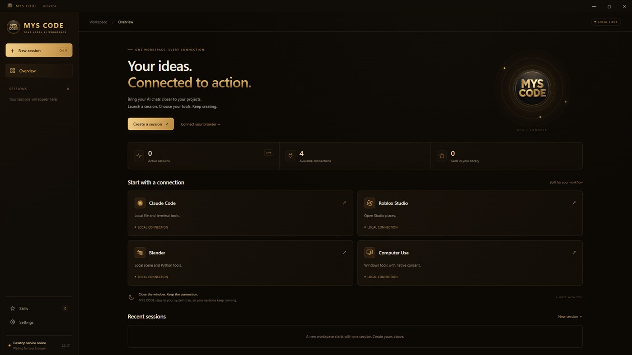Click the Workspace breadcrumb
The height and width of the screenshot is (355, 632).
pos(98,22)
